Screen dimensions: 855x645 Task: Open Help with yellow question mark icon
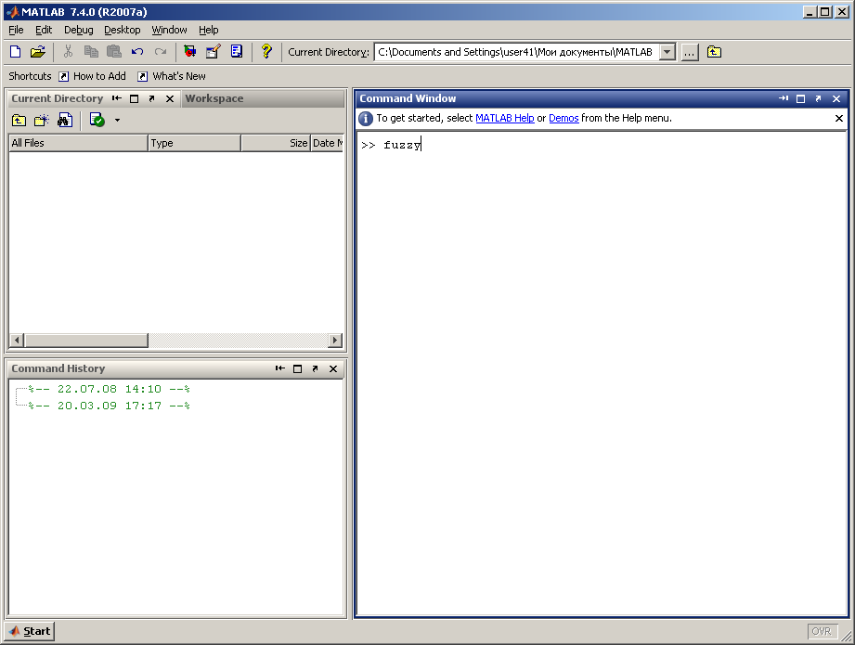coord(266,51)
